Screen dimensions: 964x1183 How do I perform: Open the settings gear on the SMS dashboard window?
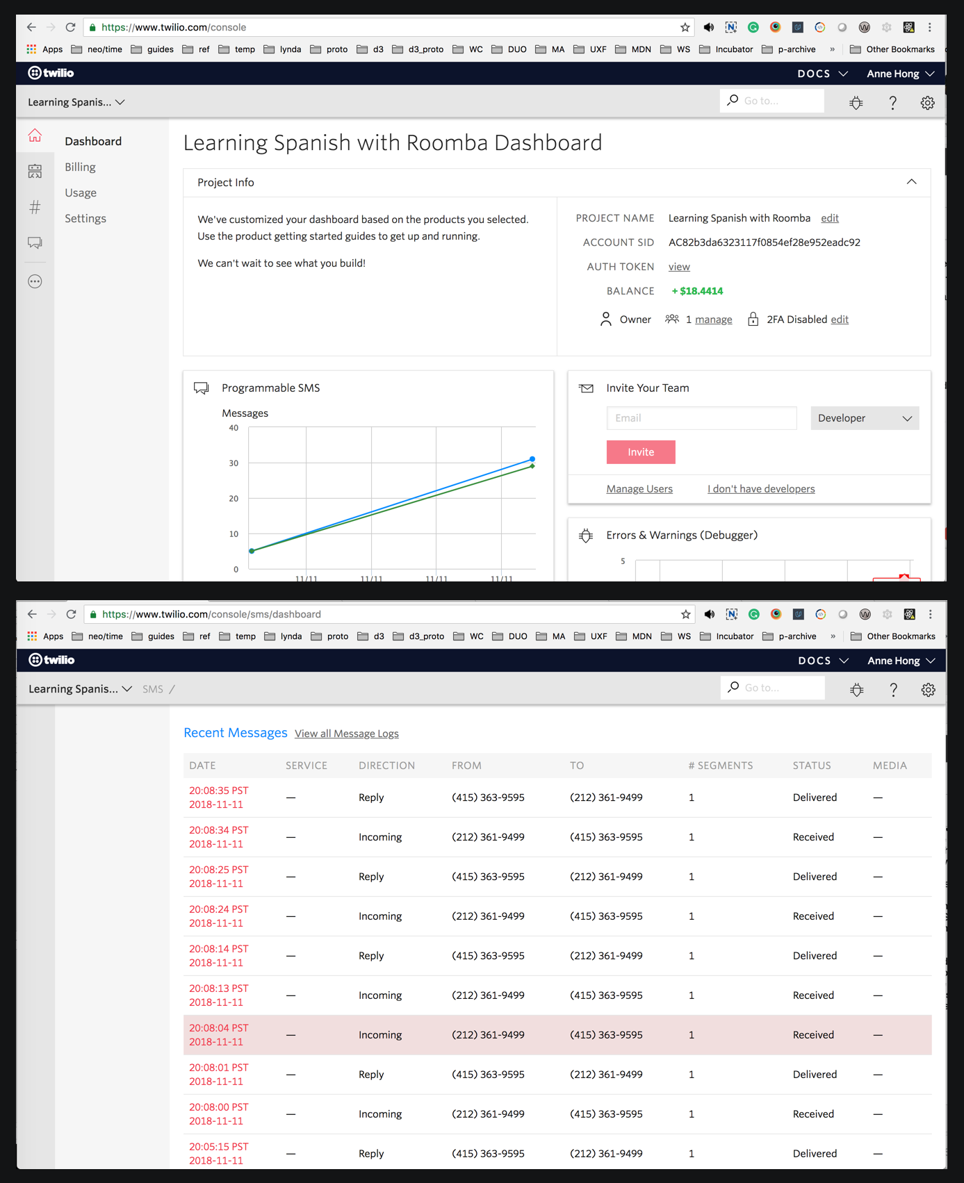928,690
